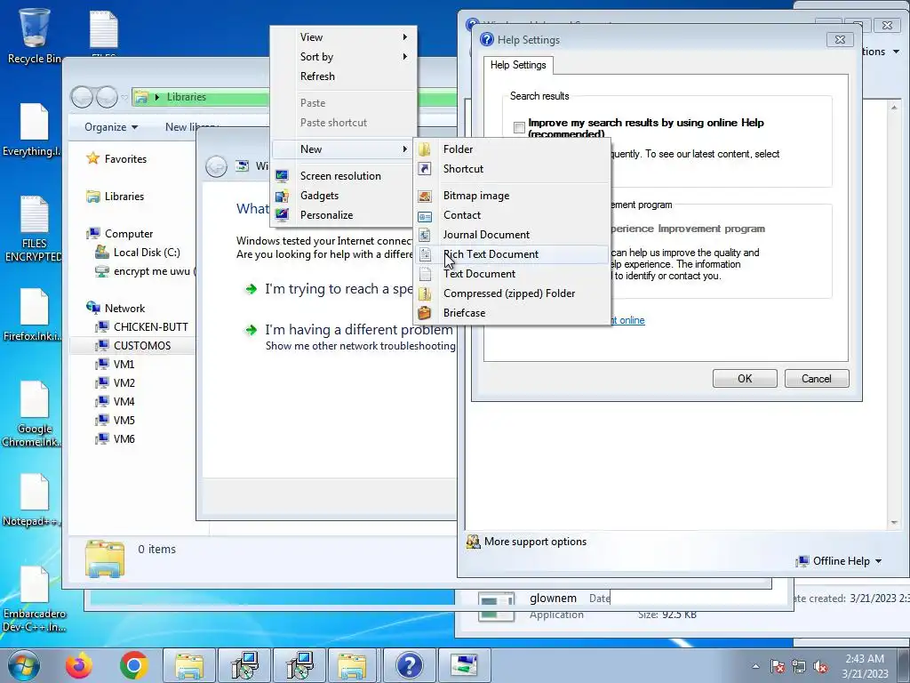Open the Offline Help dropdown
Screen dimensions: 910x683
(839, 561)
